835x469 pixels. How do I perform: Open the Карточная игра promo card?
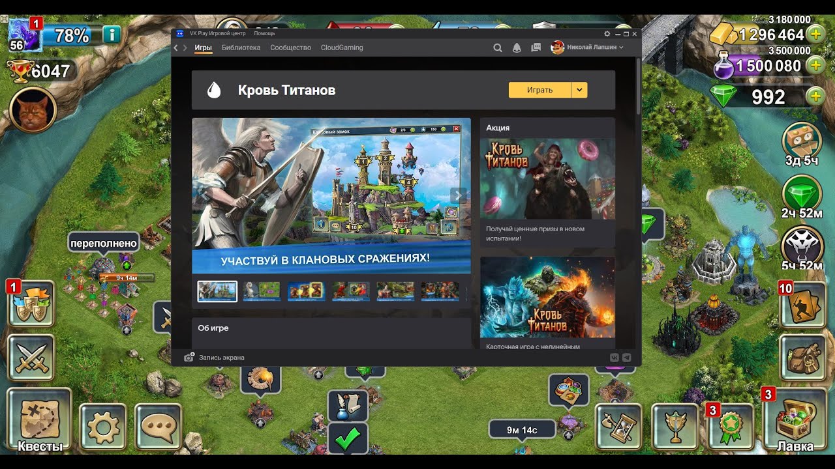click(x=547, y=304)
